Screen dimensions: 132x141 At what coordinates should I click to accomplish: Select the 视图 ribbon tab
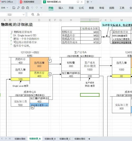(112, 8)
